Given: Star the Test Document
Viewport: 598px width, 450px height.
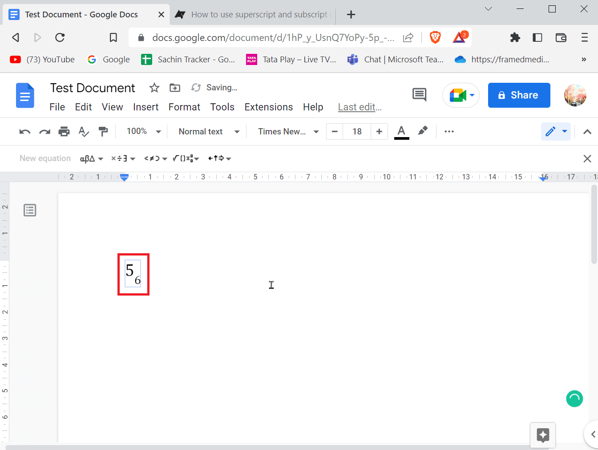Looking at the screenshot, I should 154,88.
